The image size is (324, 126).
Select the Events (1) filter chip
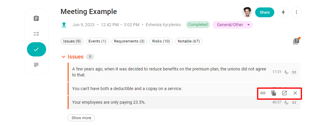97,41
